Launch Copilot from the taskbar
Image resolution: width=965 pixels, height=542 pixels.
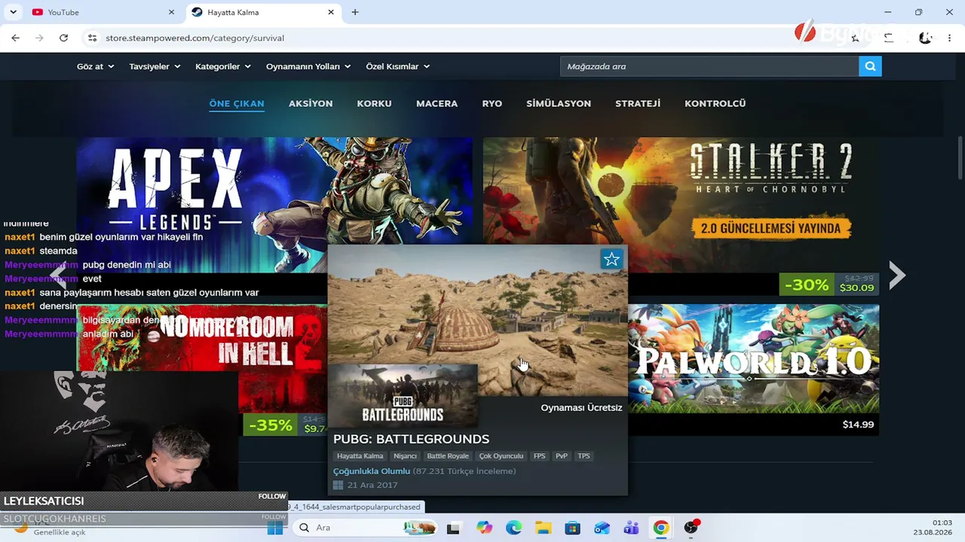click(x=484, y=528)
